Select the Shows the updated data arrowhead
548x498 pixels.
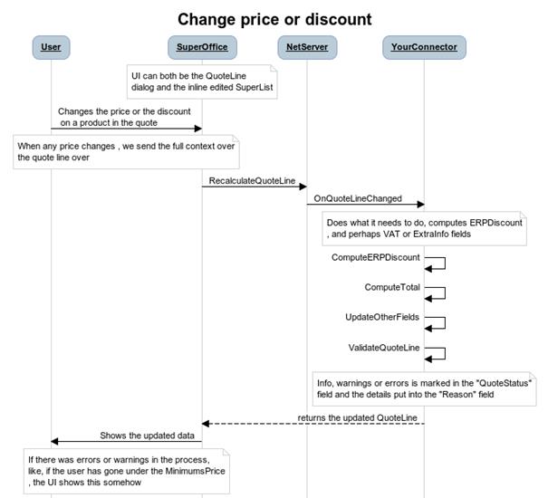pos(54,441)
